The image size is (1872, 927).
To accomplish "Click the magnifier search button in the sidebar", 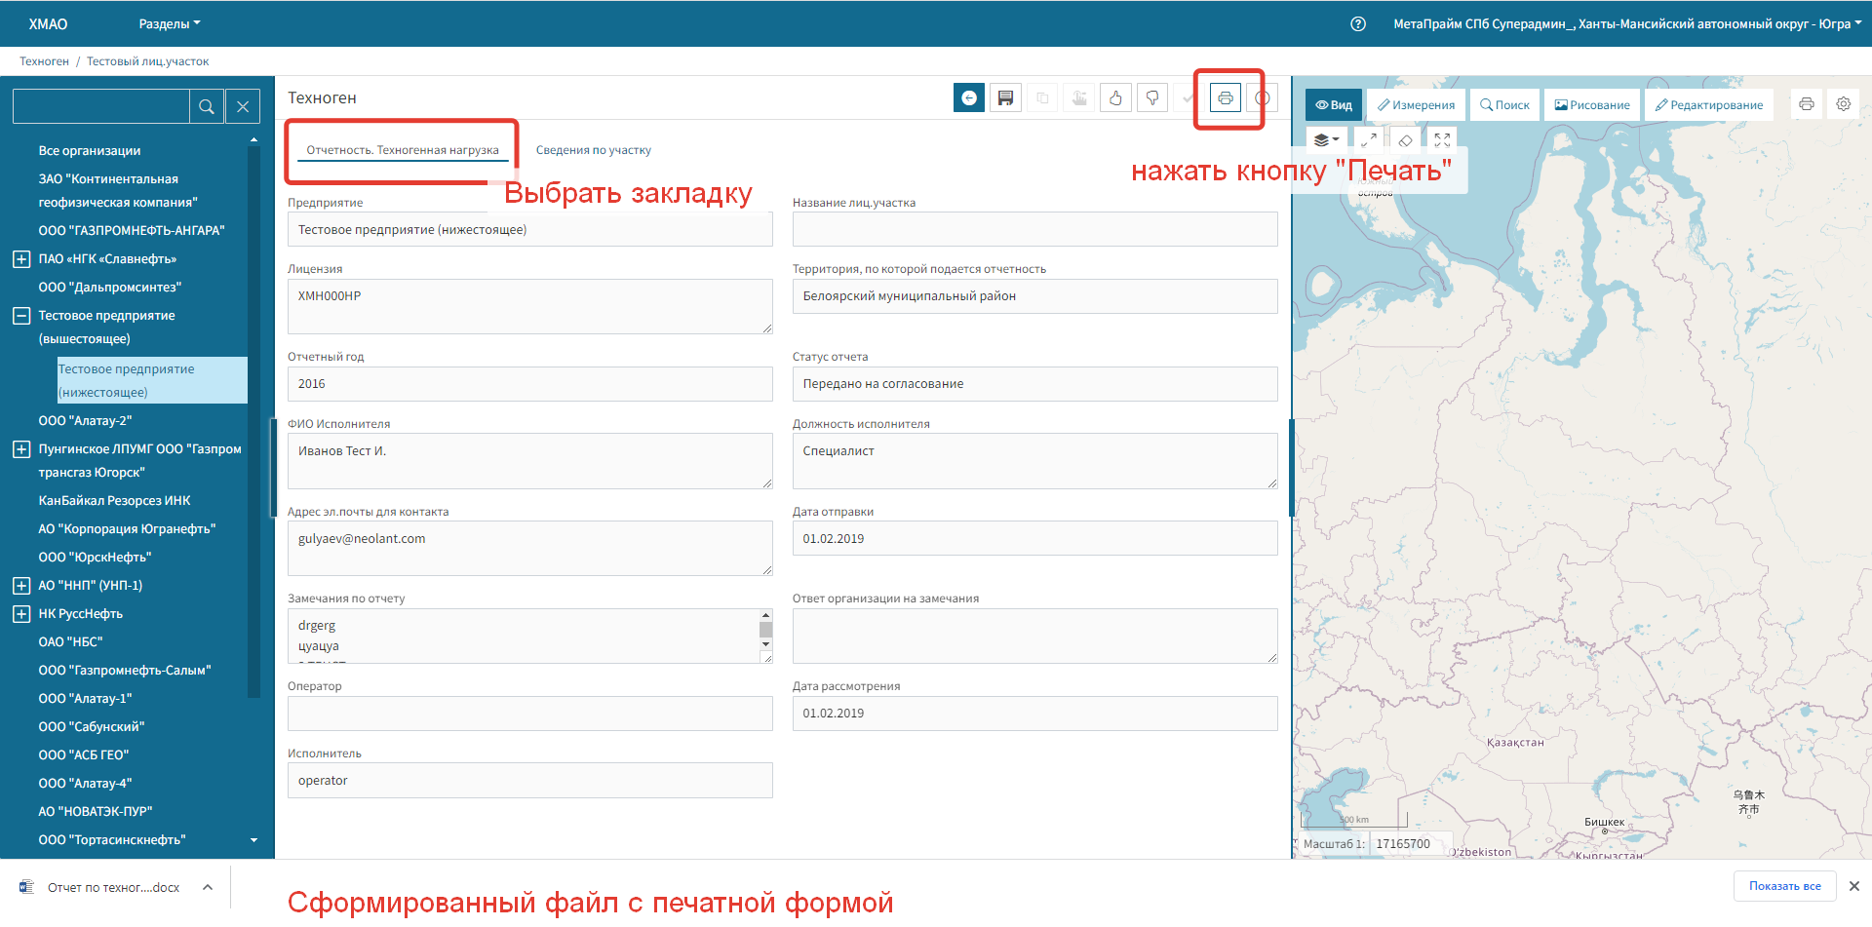I will (207, 106).
